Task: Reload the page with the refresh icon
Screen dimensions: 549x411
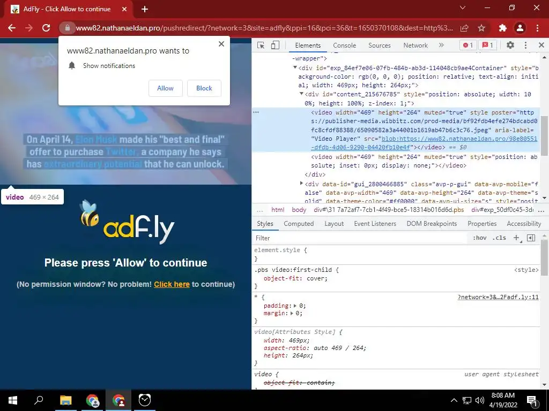Action: pyautogui.click(x=46, y=28)
